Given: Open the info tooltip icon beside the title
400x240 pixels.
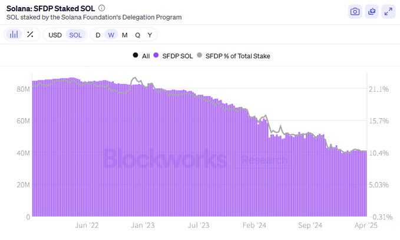Looking at the screenshot, I should pos(101,8).
